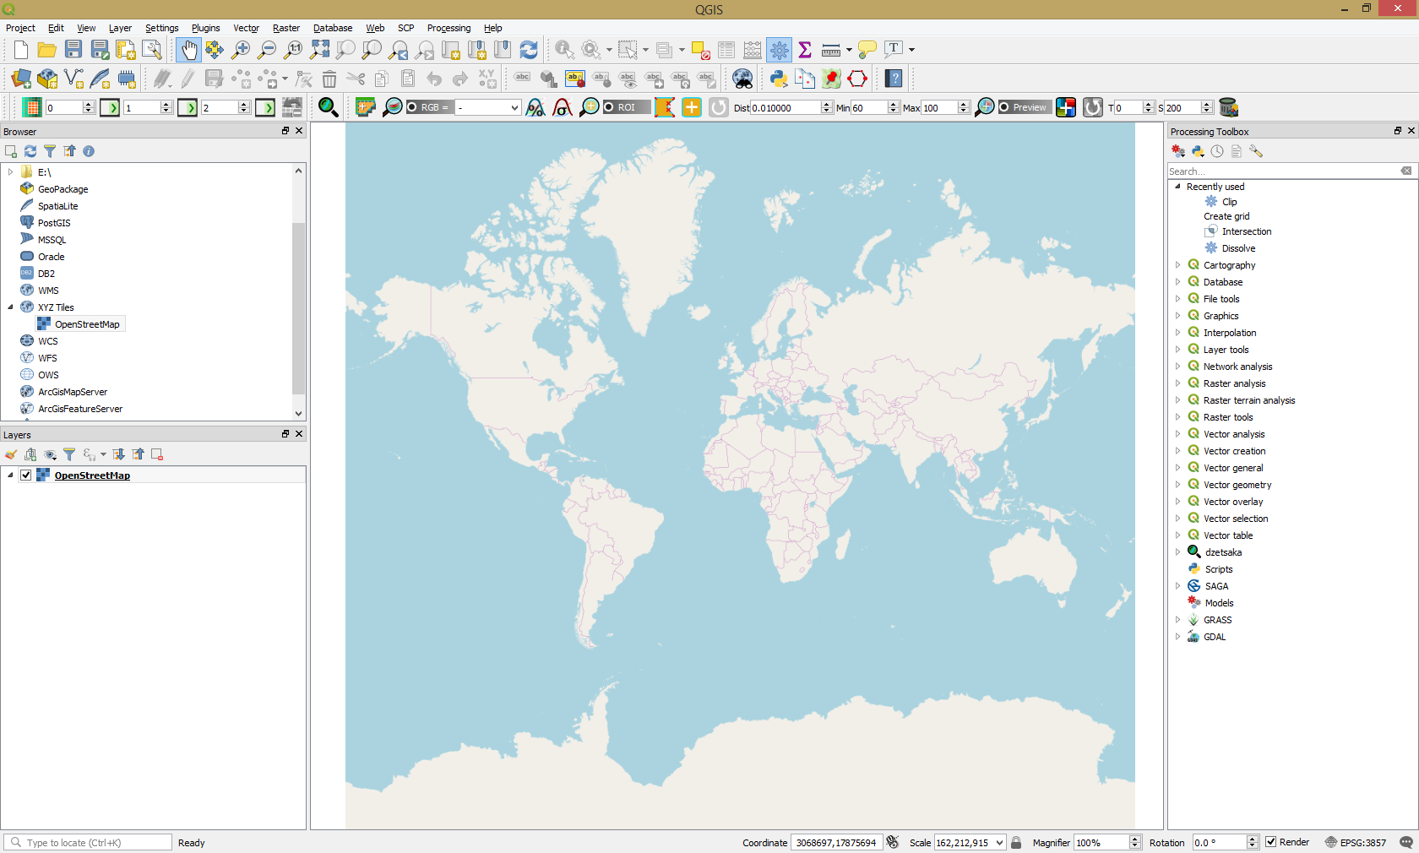Screen dimensions: 1419x853
Task: Toggle the Preview radio button
Action: [1003, 107]
